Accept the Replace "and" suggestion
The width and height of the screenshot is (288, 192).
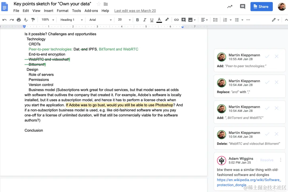pos(267,82)
